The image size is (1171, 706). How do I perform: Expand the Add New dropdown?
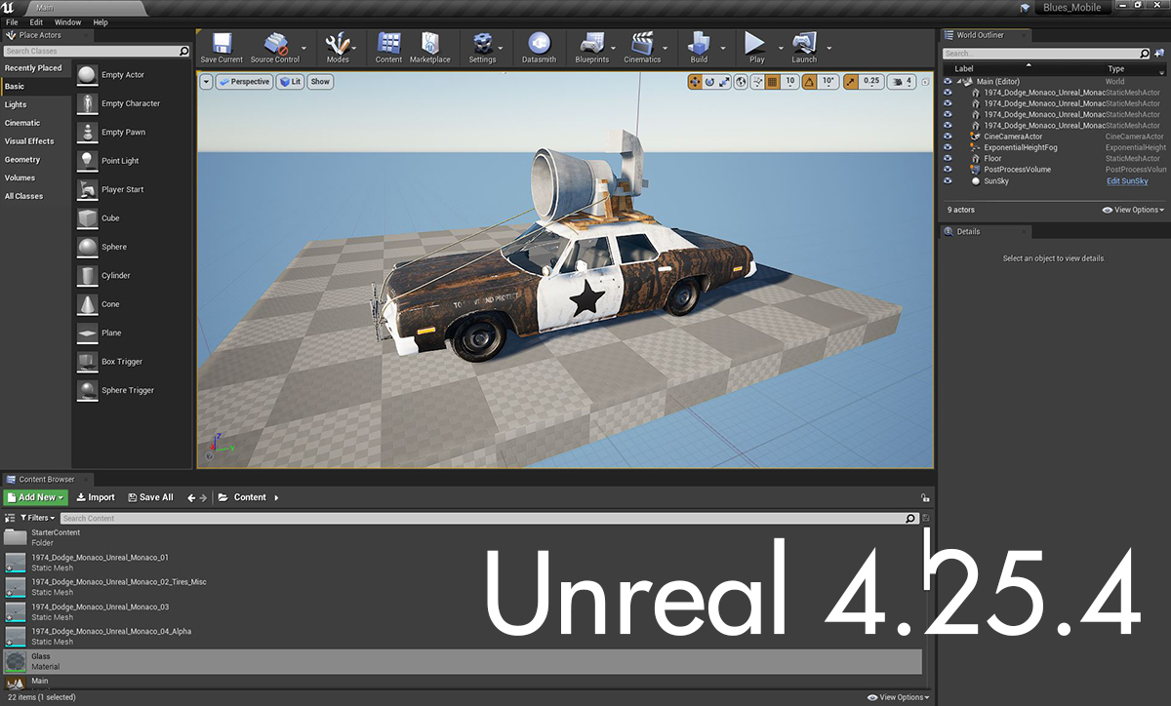tap(35, 497)
